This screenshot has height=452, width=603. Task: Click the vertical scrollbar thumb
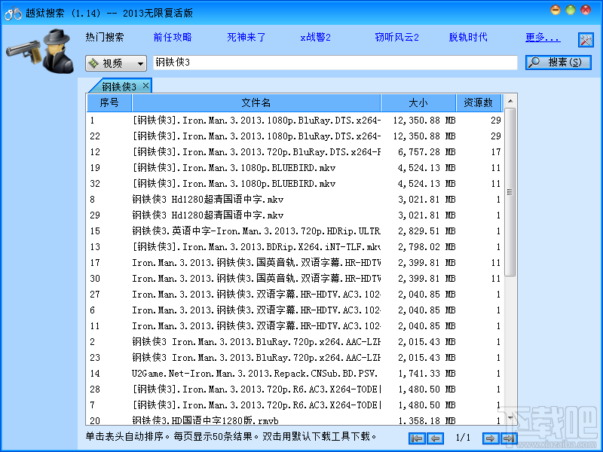coord(510,192)
